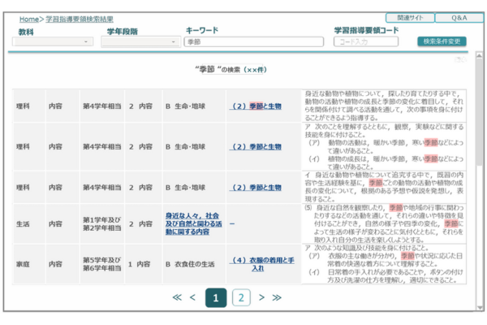Open 身近な人々、社会及び自然と関わる活動 link
The height and width of the screenshot is (325, 487).
tap(192, 223)
